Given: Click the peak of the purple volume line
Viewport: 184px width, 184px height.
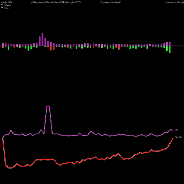Looking at the screenshot, I should click(x=48, y=106).
